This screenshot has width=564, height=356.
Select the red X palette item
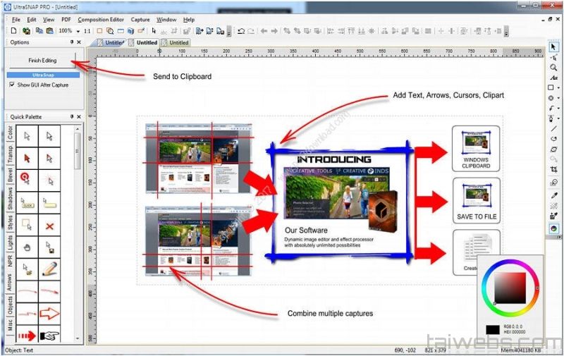pos(49,226)
